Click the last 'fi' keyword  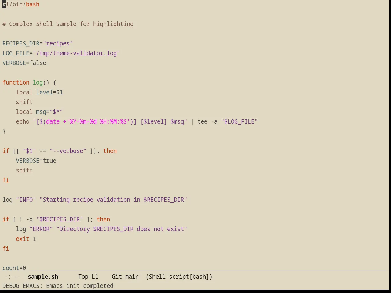tap(6, 248)
